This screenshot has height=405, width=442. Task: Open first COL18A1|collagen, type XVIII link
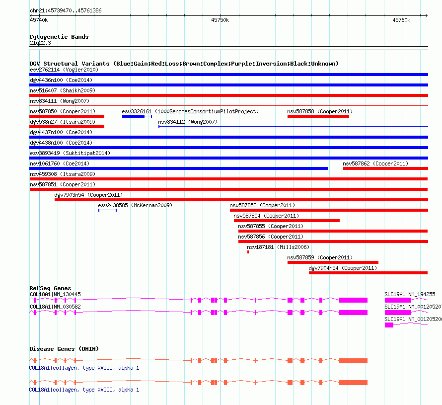(x=84, y=368)
